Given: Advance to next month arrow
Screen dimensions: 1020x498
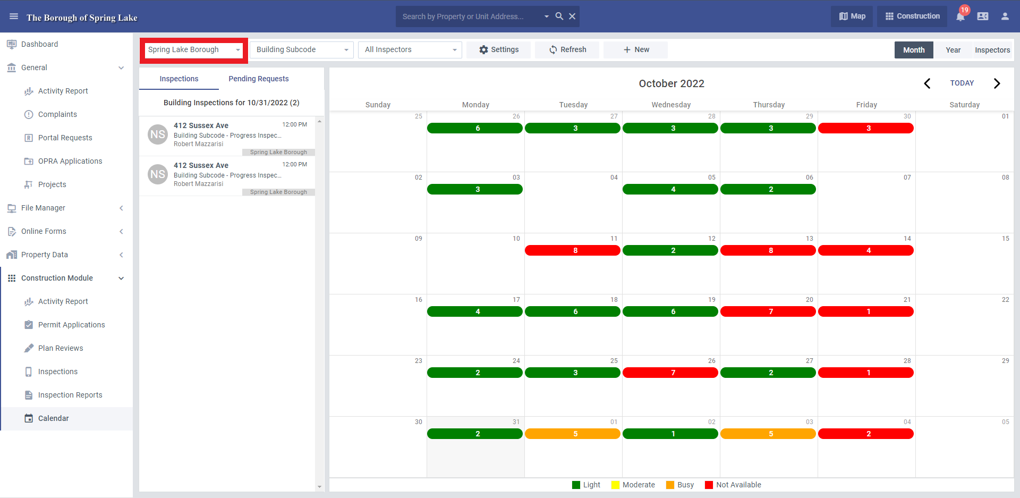Looking at the screenshot, I should (x=997, y=83).
